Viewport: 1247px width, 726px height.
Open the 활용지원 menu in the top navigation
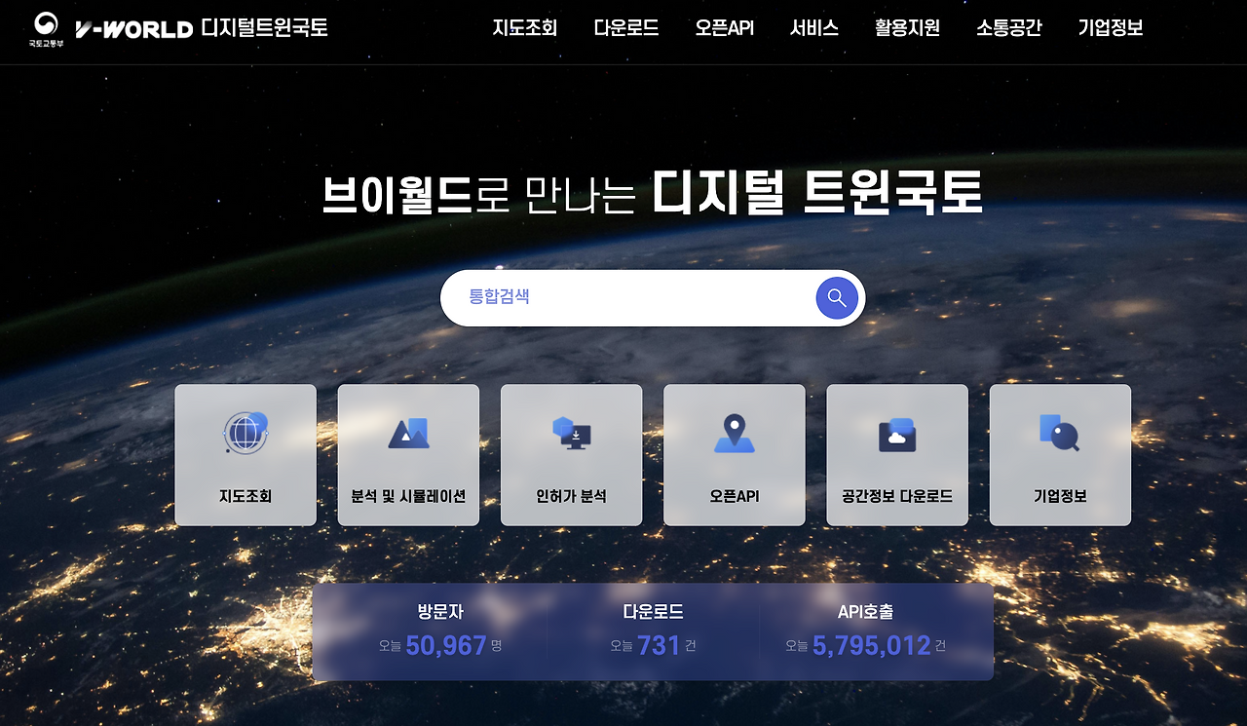[908, 28]
